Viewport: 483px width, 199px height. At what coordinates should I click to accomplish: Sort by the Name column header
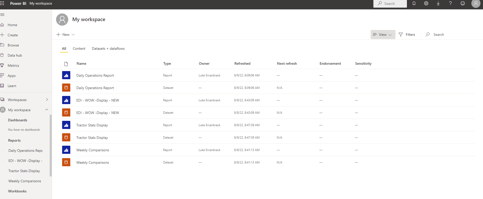[81, 63]
